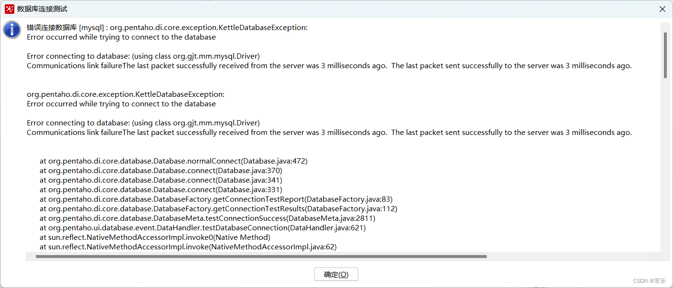Image resolution: width=673 pixels, height=288 pixels.
Task: Click the DataHandler.testDatabaseConnection stack line
Action: 203,228
